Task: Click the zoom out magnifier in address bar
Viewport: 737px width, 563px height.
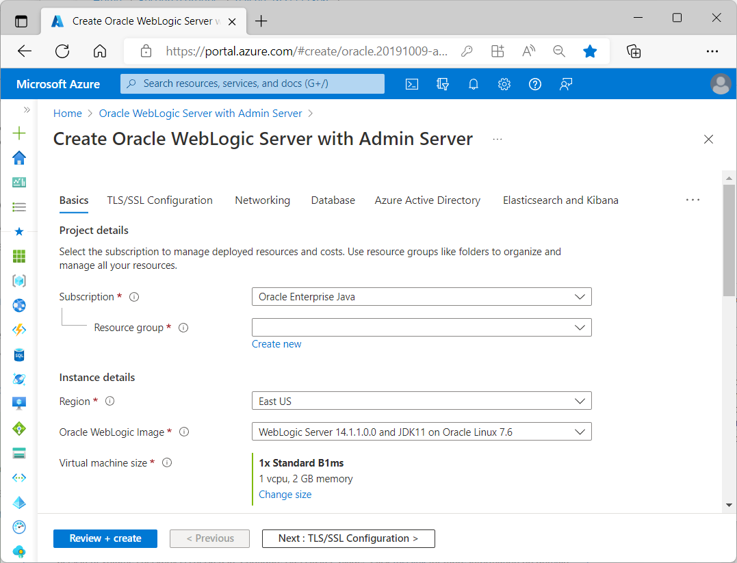Action: click(559, 51)
